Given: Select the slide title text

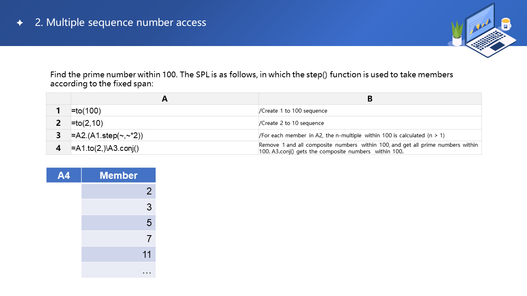Looking at the screenshot, I should [x=121, y=23].
